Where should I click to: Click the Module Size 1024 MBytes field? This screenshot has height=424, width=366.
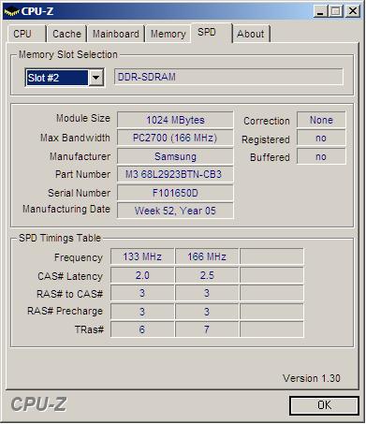(175, 120)
